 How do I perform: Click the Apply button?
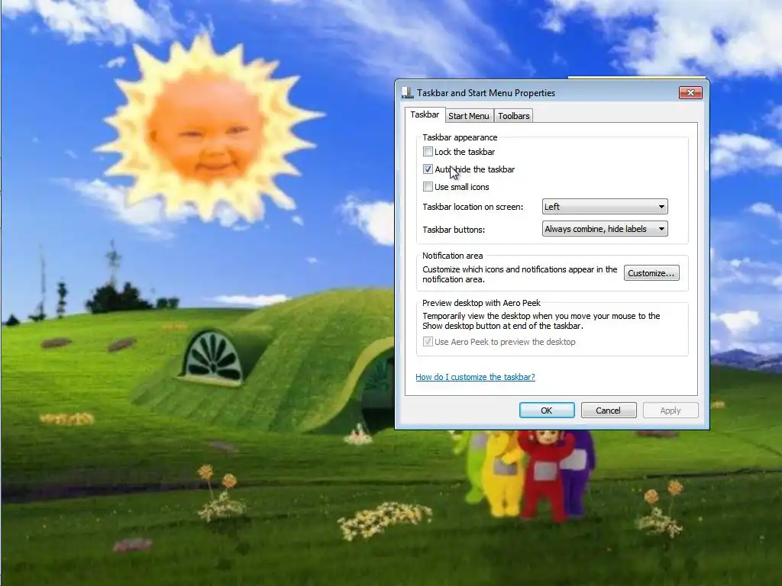pyautogui.click(x=671, y=410)
